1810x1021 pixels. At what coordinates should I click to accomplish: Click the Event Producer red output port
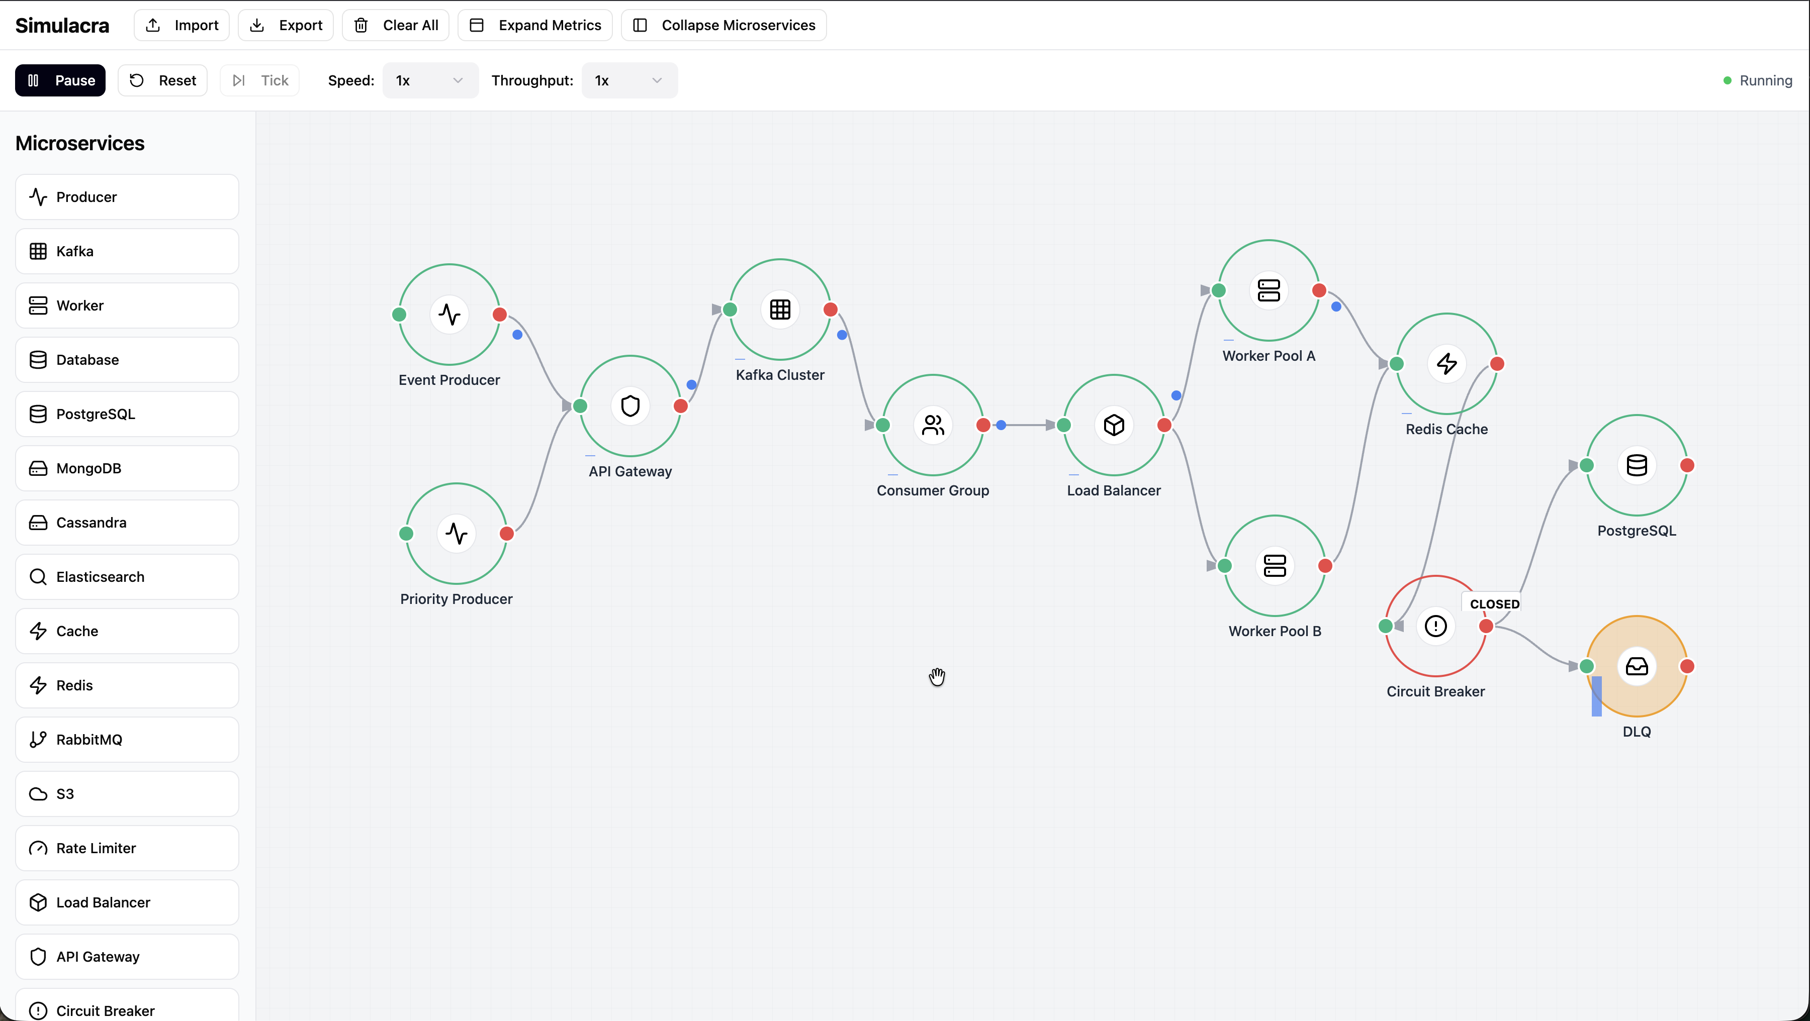pyautogui.click(x=500, y=315)
